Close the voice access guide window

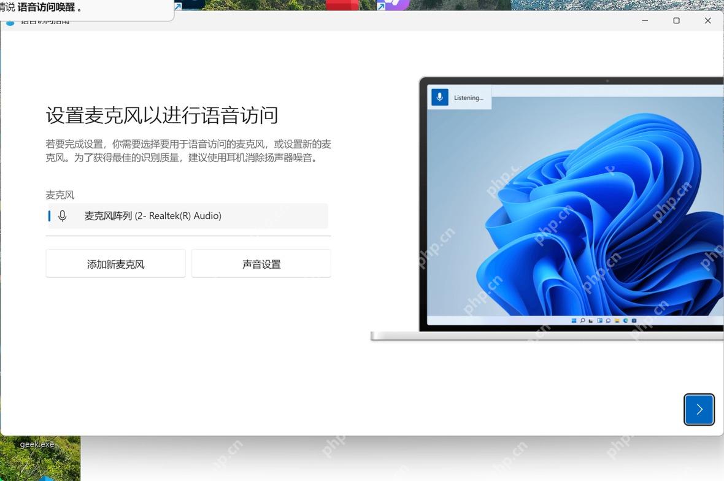coord(708,21)
